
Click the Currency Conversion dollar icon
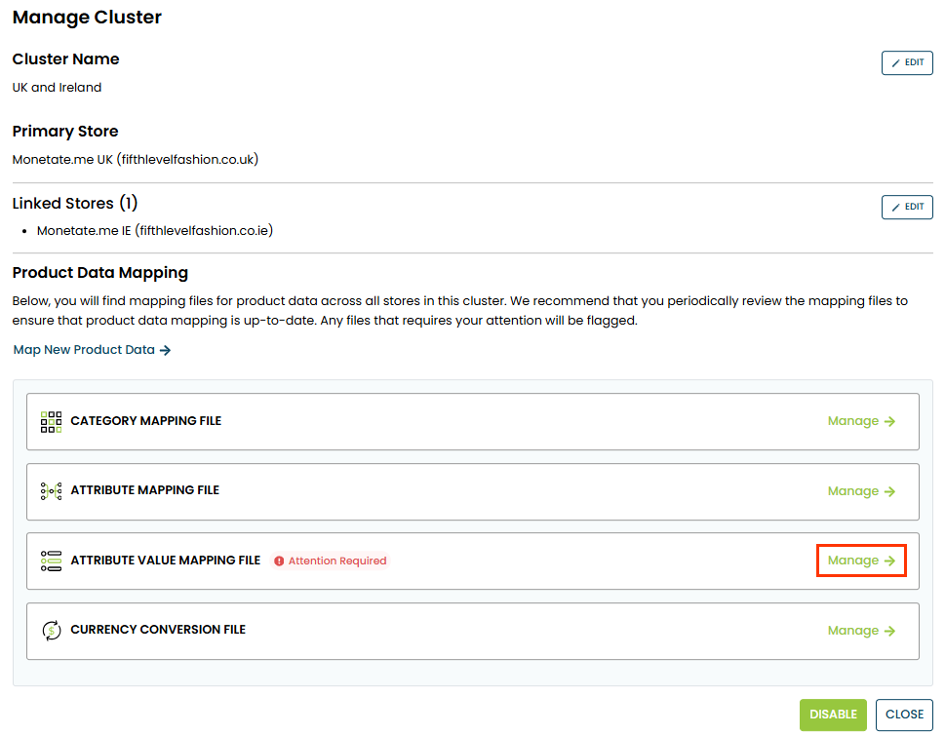click(52, 631)
